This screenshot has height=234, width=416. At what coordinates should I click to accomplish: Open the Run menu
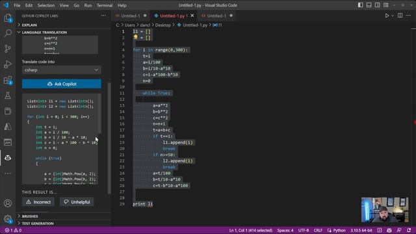(88, 5)
